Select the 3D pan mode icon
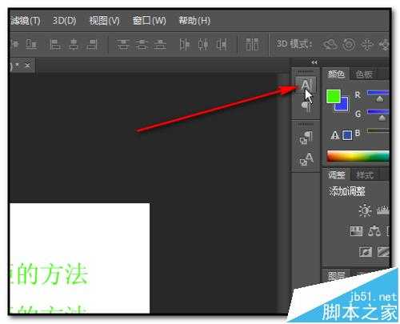The image size is (400, 324). [367, 45]
